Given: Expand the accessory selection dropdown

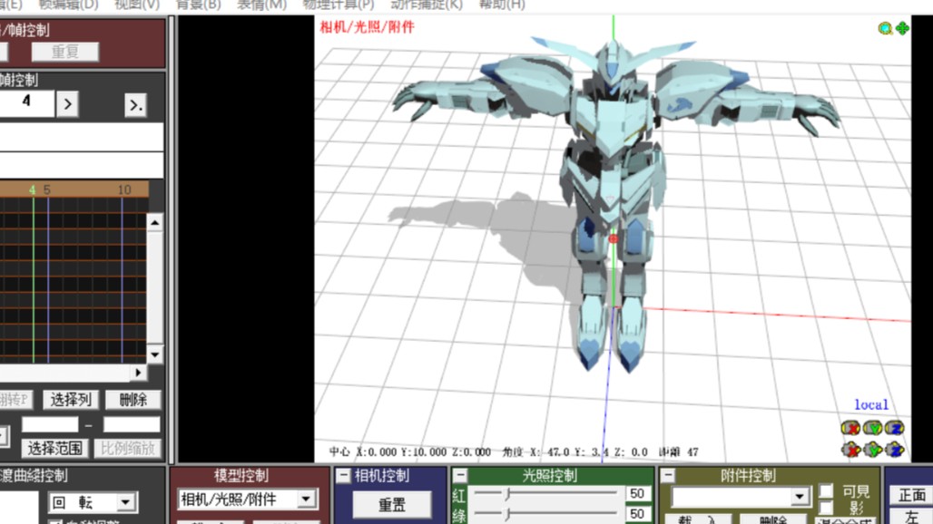Looking at the screenshot, I should pyautogui.click(x=800, y=497).
